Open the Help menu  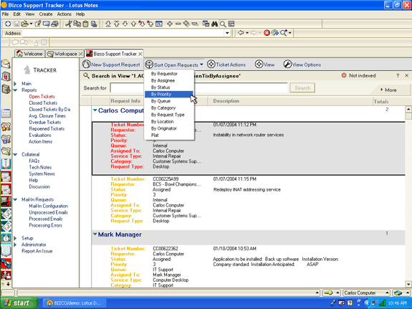point(80,14)
